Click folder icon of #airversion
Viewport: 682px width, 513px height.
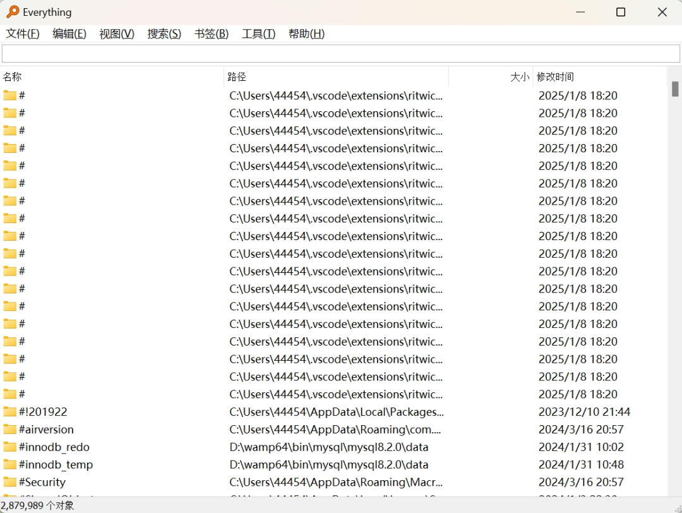tap(9, 430)
